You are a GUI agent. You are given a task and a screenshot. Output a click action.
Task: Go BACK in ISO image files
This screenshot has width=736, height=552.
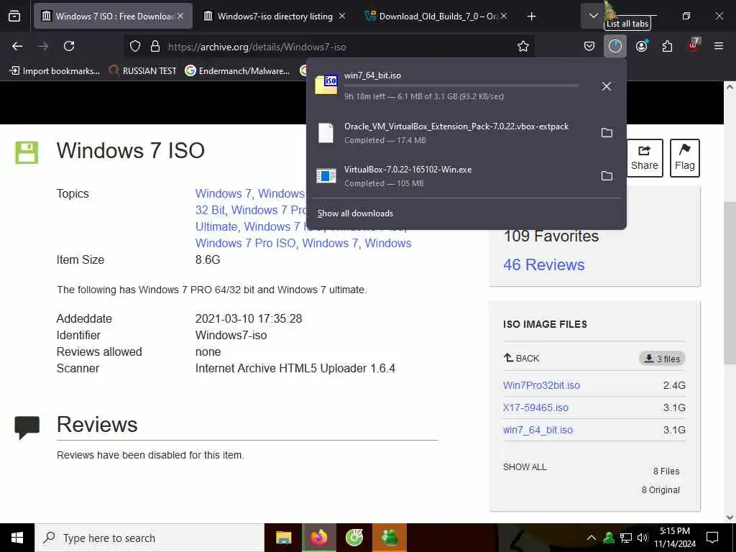coord(522,358)
